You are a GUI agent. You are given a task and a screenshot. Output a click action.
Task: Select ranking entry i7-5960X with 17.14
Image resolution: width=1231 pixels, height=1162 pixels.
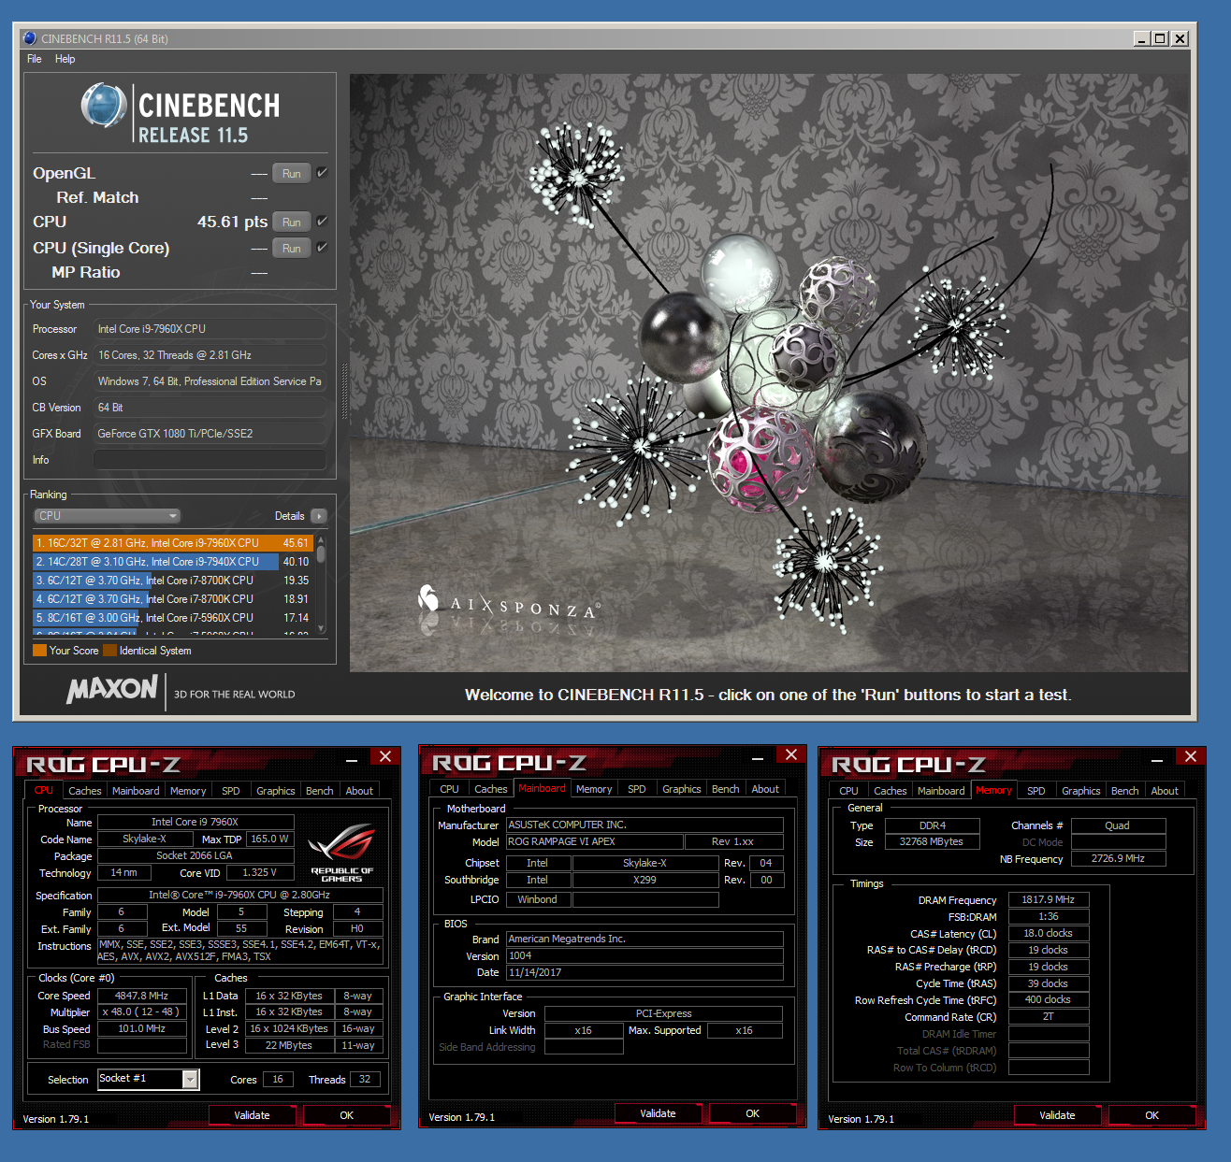pyautogui.click(x=173, y=618)
